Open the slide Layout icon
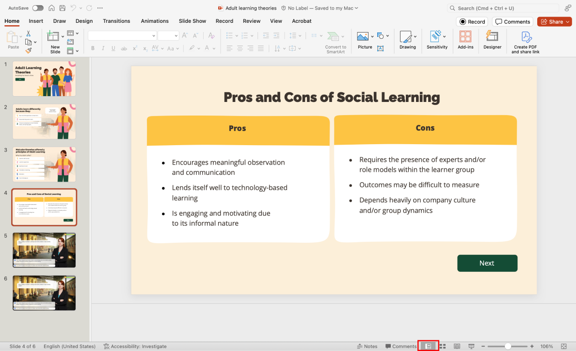 tap(70, 33)
